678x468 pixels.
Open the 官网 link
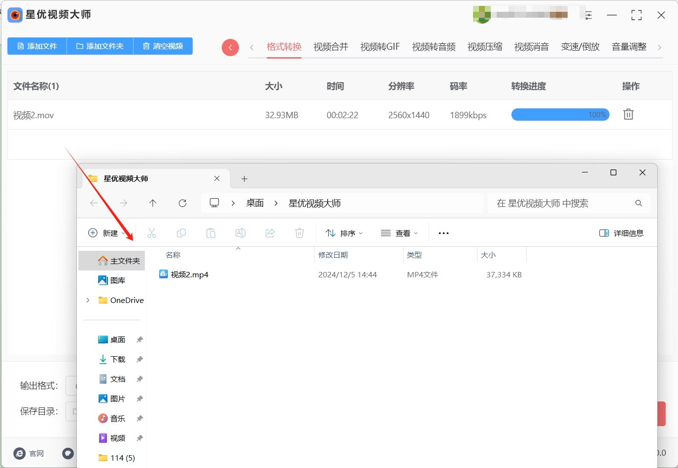click(29, 453)
